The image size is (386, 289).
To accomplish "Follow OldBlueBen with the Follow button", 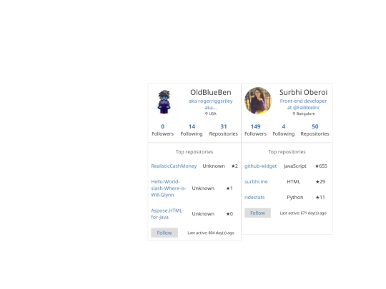I will 164,233.
